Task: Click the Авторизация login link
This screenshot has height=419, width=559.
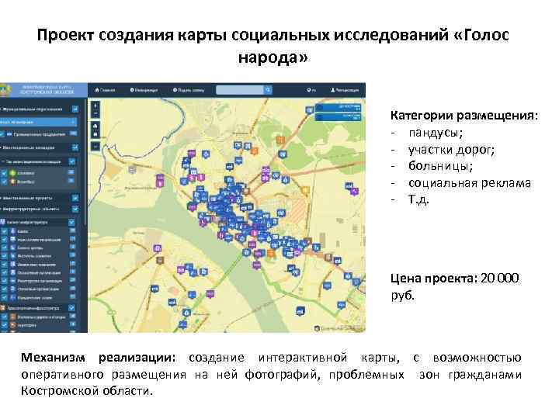Action: 345,90
